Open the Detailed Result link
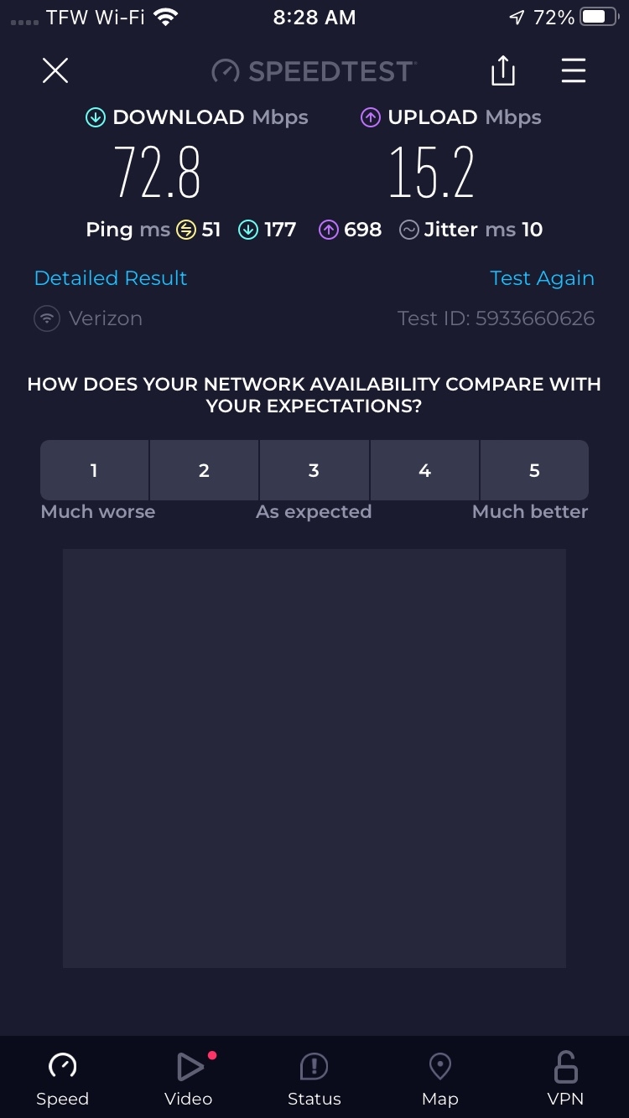The height and width of the screenshot is (1118, 629). 111,278
